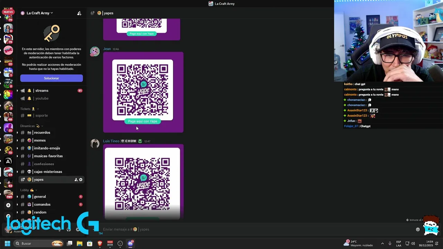Open Luis Tineo's Yape QR code image
This screenshot has width=443, height=249.
click(143, 182)
